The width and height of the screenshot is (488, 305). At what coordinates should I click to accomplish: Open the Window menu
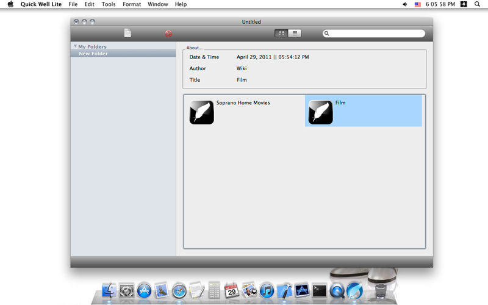tap(158, 4)
